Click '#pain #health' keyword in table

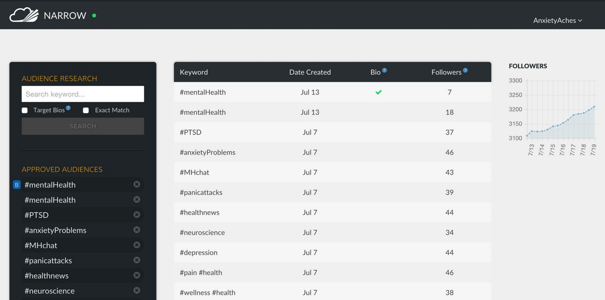[x=201, y=273]
